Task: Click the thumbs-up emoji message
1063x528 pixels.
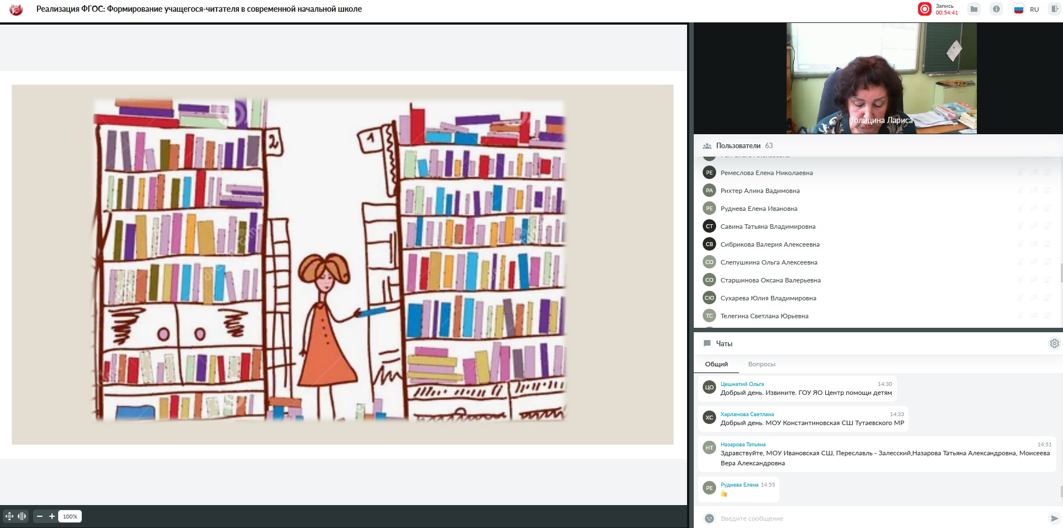Action: [724, 494]
